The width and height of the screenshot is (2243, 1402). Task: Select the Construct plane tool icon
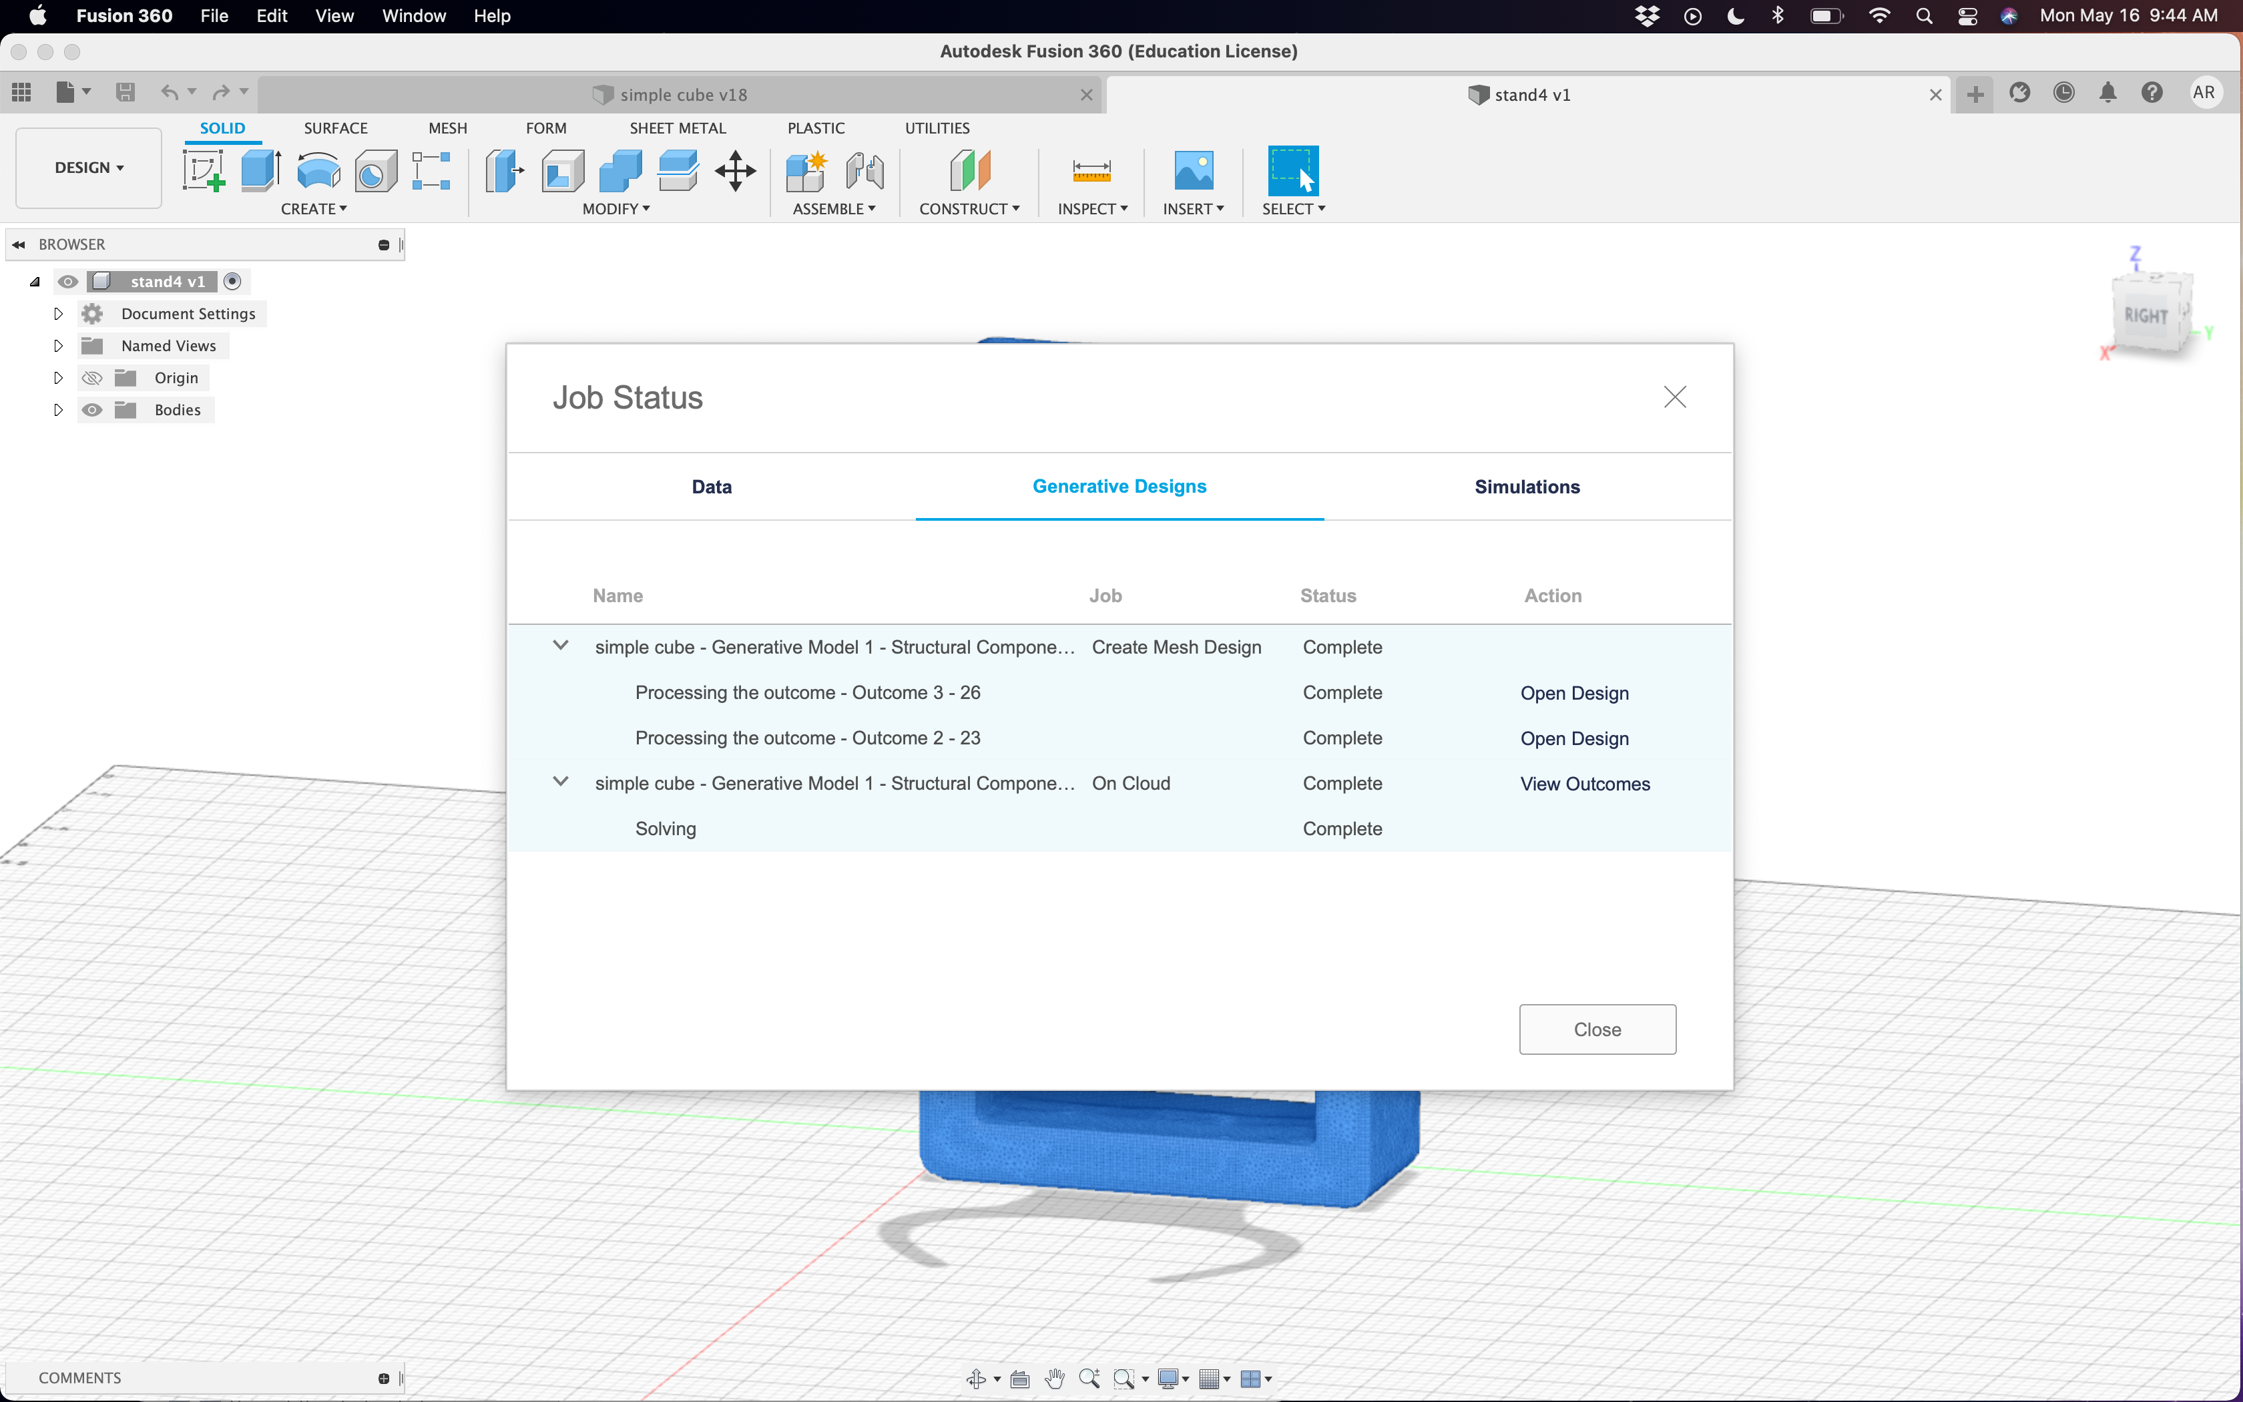pyautogui.click(x=969, y=172)
